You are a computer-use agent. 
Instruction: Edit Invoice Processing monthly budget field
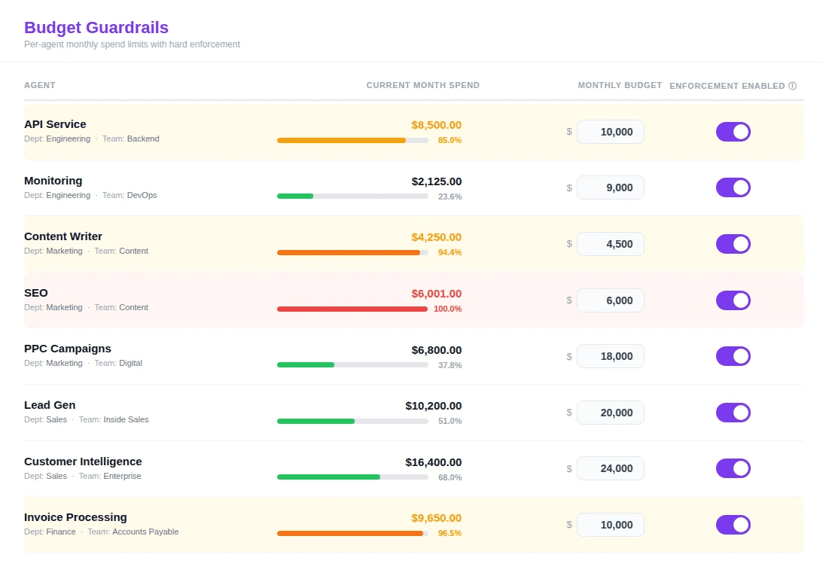[611, 525]
